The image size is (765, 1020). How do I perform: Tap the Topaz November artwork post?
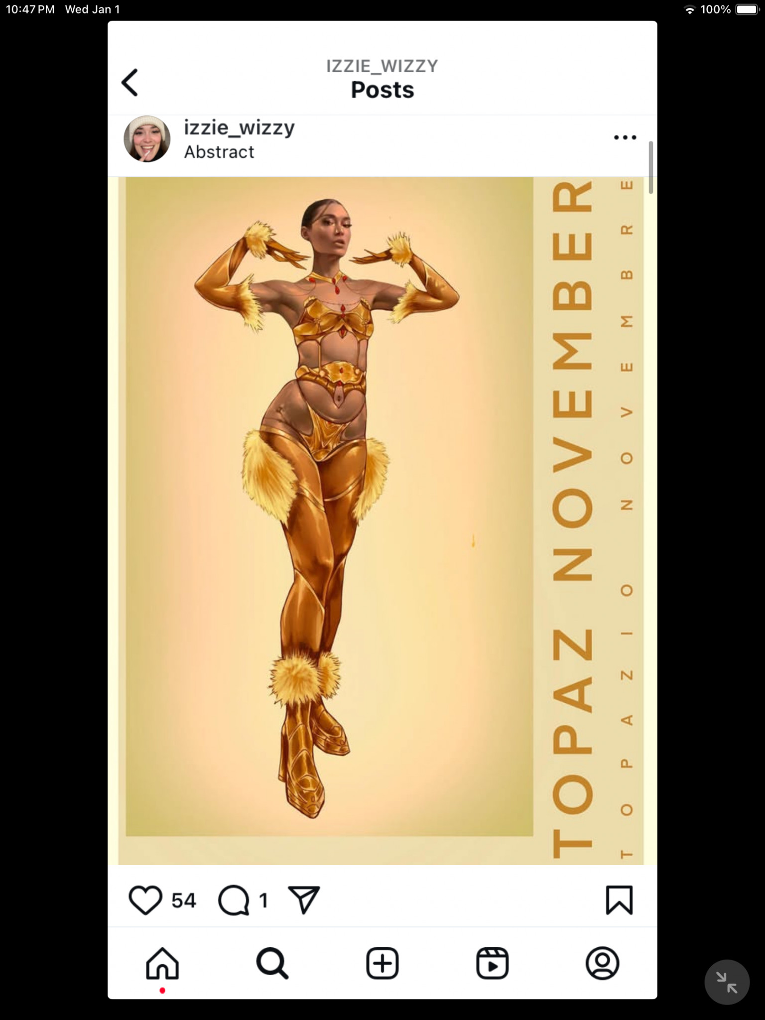(382, 521)
